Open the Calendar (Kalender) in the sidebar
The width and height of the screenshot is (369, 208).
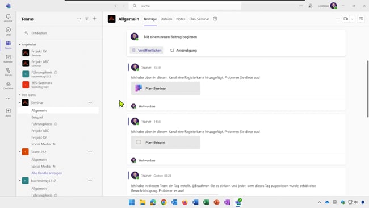[x=8, y=59]
